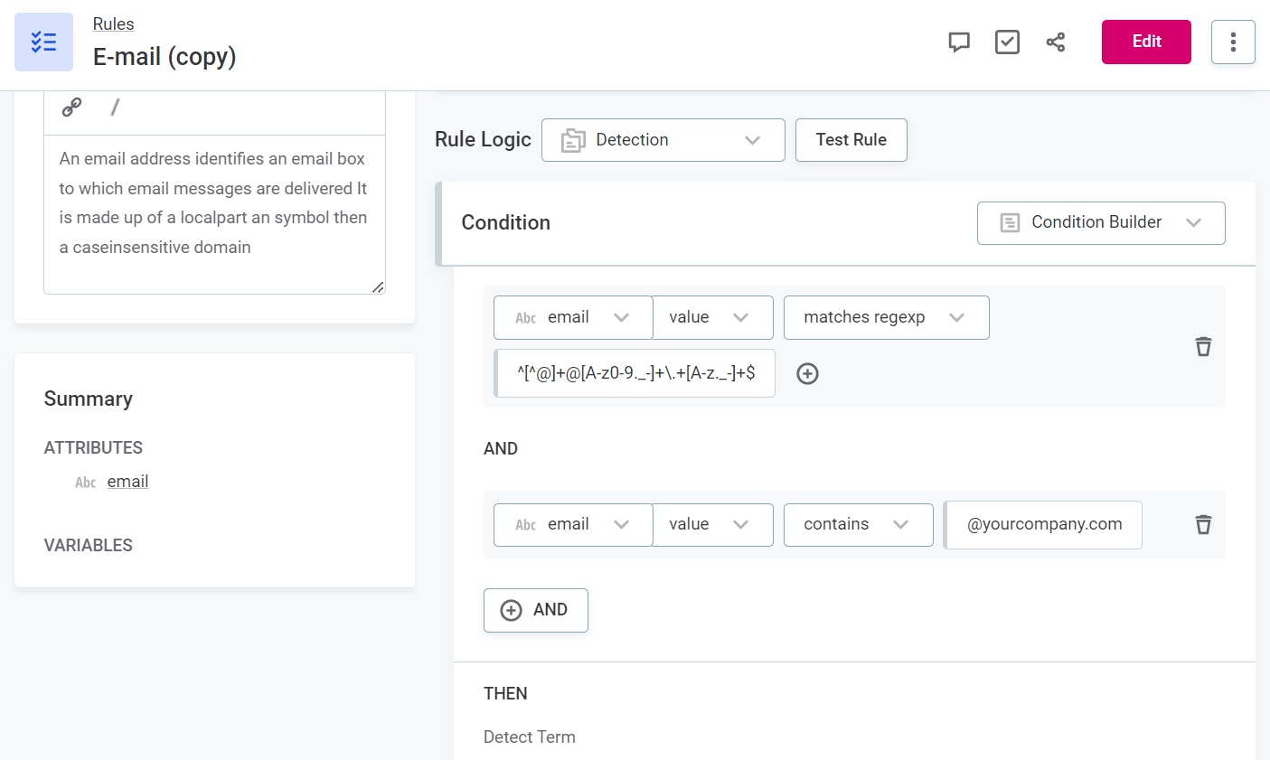The image size is (1270, 760).
Task: Open the matches regexp operator dropdown
Action: (x=886, y=317)
